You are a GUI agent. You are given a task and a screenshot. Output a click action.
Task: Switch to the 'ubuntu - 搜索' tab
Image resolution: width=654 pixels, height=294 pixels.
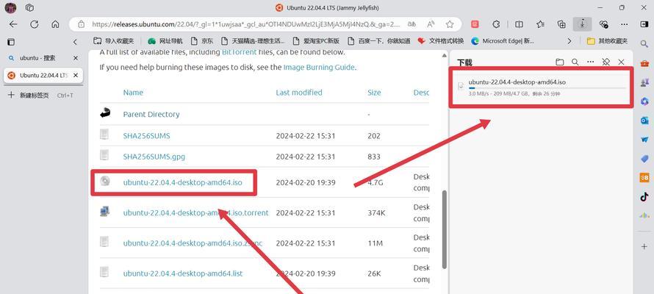(37, 58)
